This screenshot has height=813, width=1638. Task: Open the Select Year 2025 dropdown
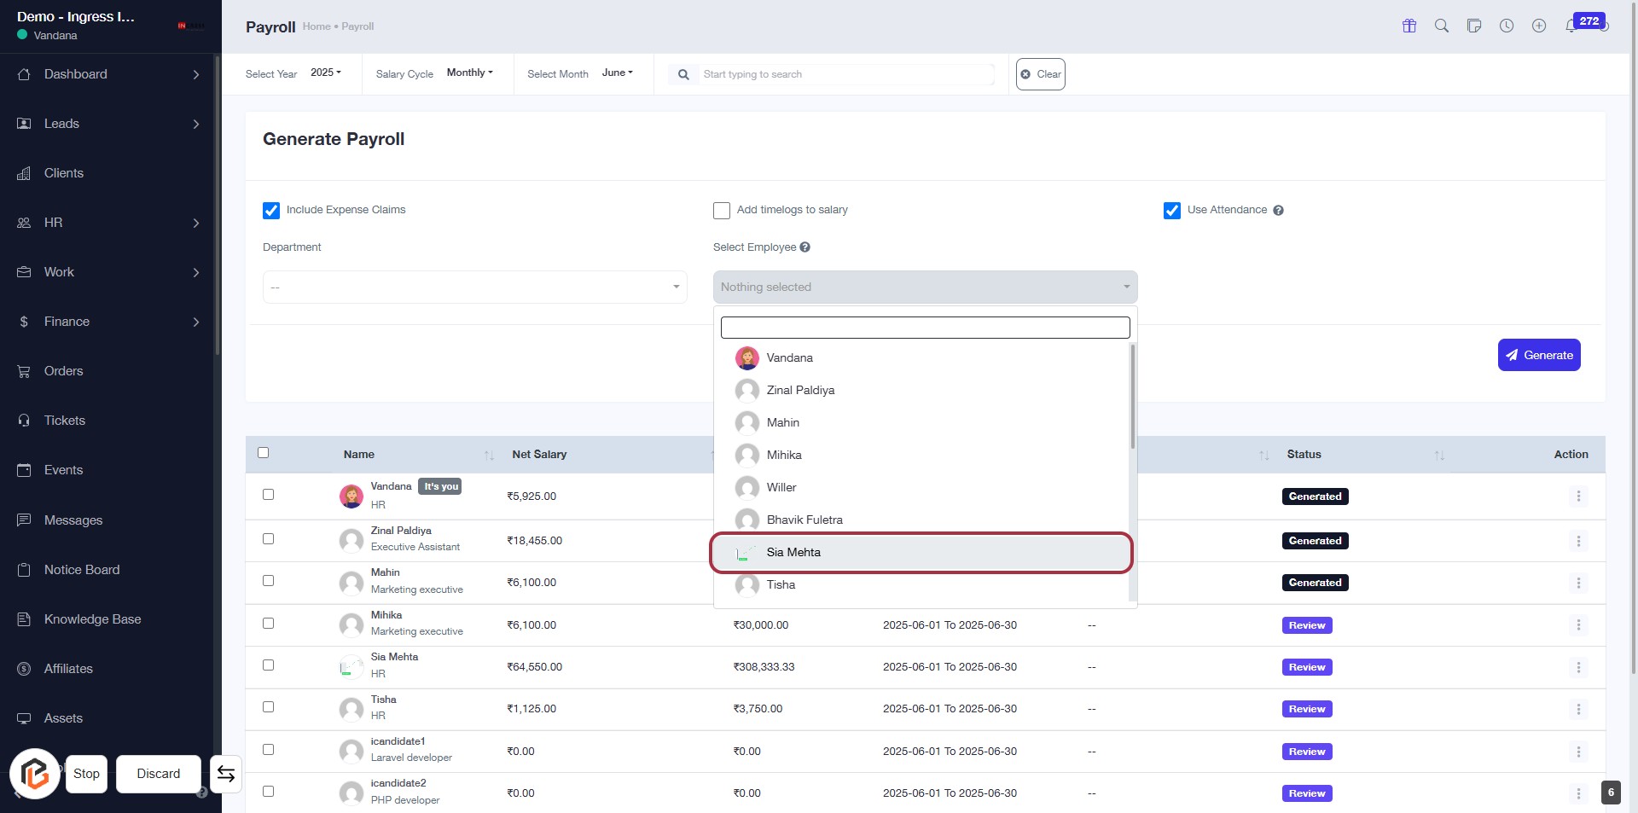[x=325, y=73]
